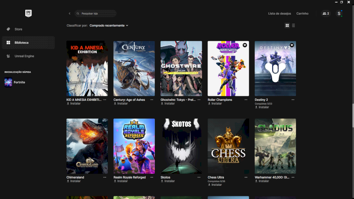Go back with the arrow chevron
Viewport: 354px width, 199px height.
(69, 14)
